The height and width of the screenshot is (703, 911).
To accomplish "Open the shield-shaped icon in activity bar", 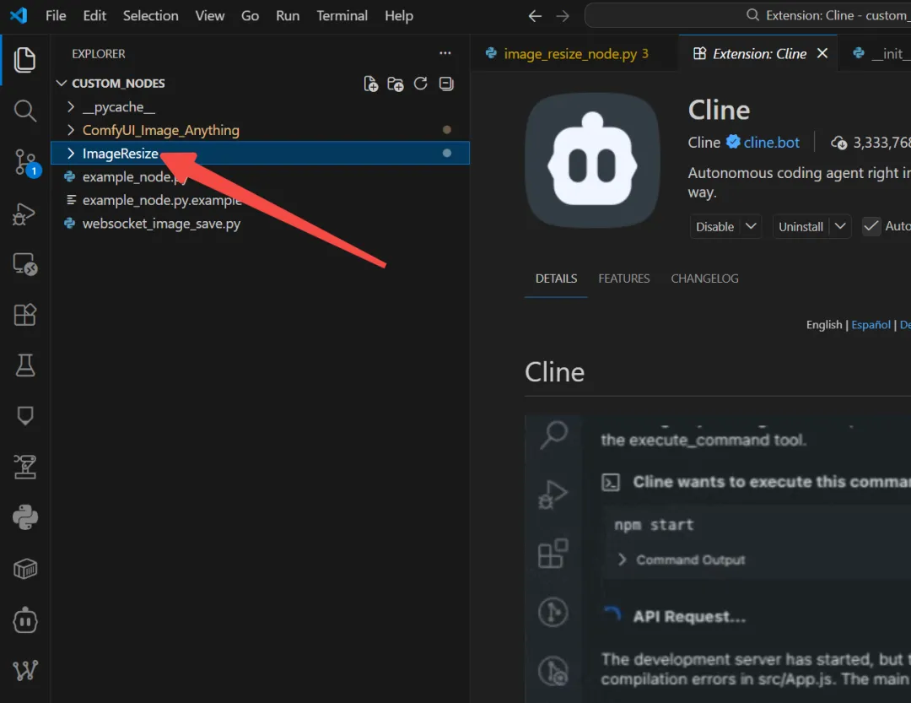I will (x=25, y=415).
